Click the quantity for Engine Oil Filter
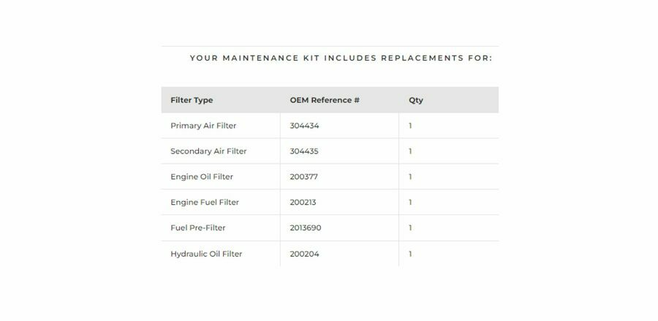 click(x=410, y=177)
